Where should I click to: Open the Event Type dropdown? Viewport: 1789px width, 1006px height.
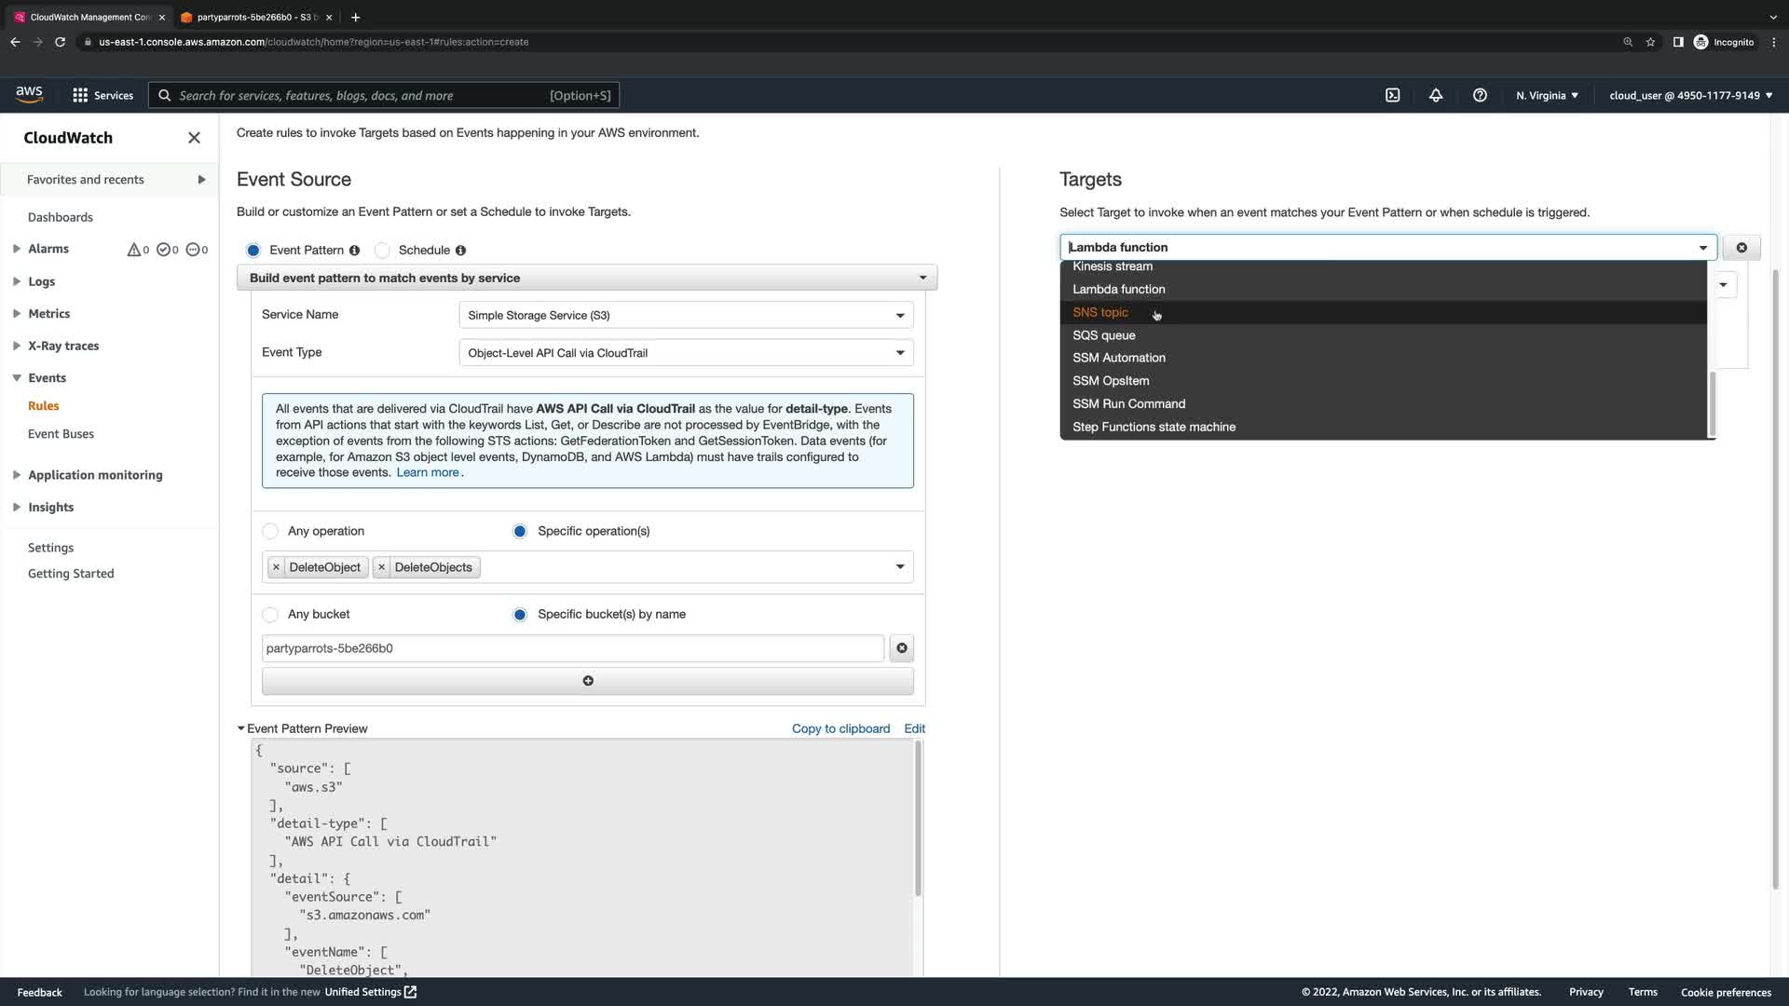coord(685,353)
